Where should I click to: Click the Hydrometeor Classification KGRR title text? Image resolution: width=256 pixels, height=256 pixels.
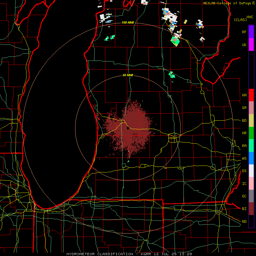(129, 254)
